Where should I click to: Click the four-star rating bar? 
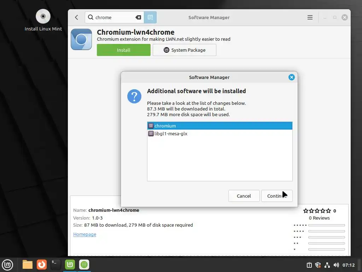326,231
